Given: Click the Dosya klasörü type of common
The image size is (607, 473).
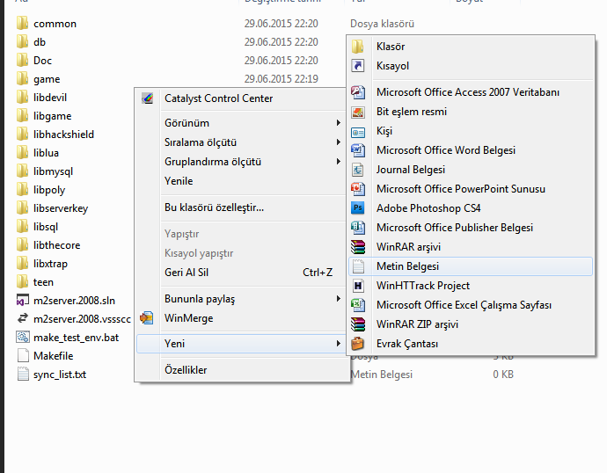Looking at the screenshot, I should (382, 24).
